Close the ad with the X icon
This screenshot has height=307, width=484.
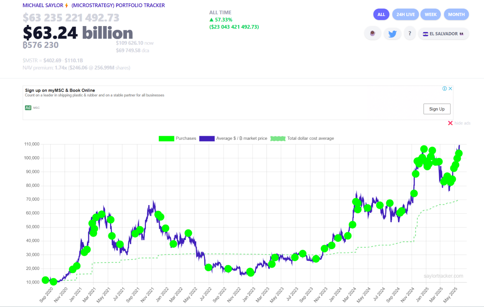point(450,88)
